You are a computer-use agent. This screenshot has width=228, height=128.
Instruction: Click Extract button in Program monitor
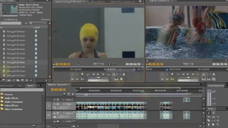(x=209, y=79)
